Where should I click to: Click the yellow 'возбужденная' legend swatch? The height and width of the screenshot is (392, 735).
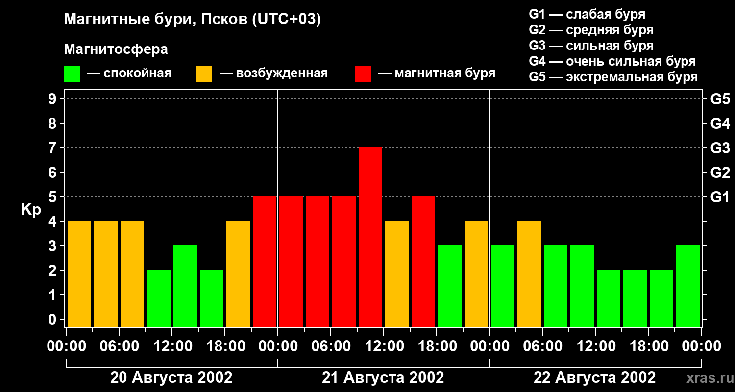204,74
